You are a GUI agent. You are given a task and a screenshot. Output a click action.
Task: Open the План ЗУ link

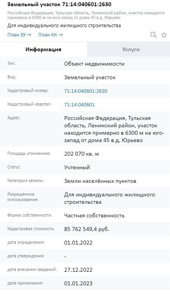(x=19, y=35)
